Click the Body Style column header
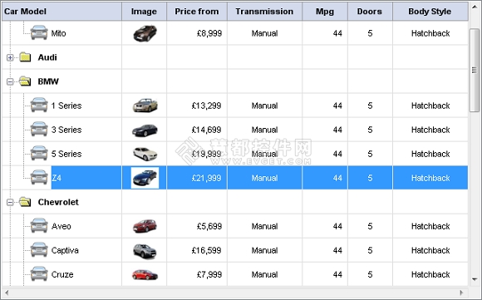Image resolution: width=482 pixels, height=300 pixels. [x=430, y=12]
